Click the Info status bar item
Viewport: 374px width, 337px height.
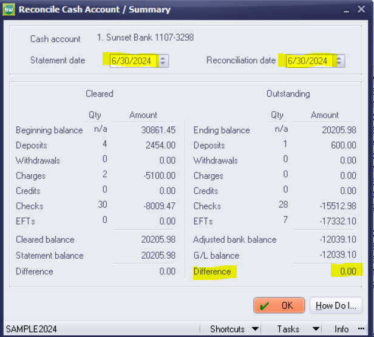(341, 329)
